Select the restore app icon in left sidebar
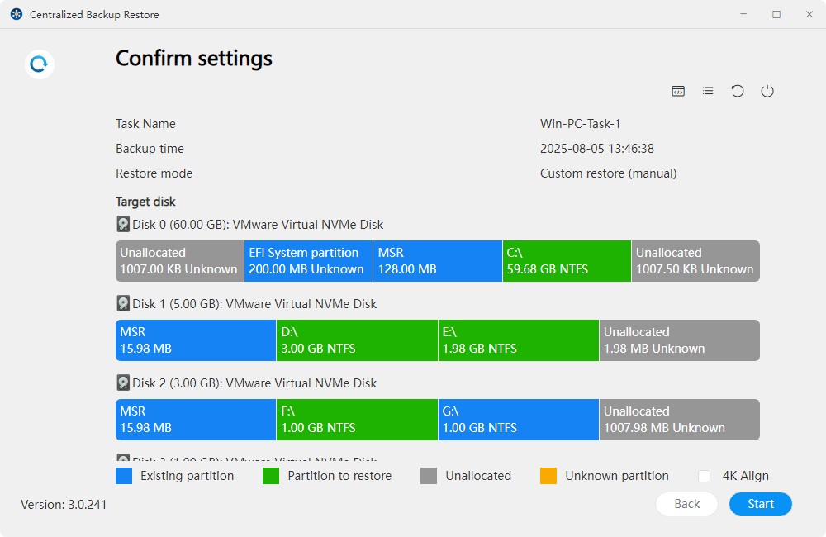Viewport: 826px width, 537px height. pos(38,64)
